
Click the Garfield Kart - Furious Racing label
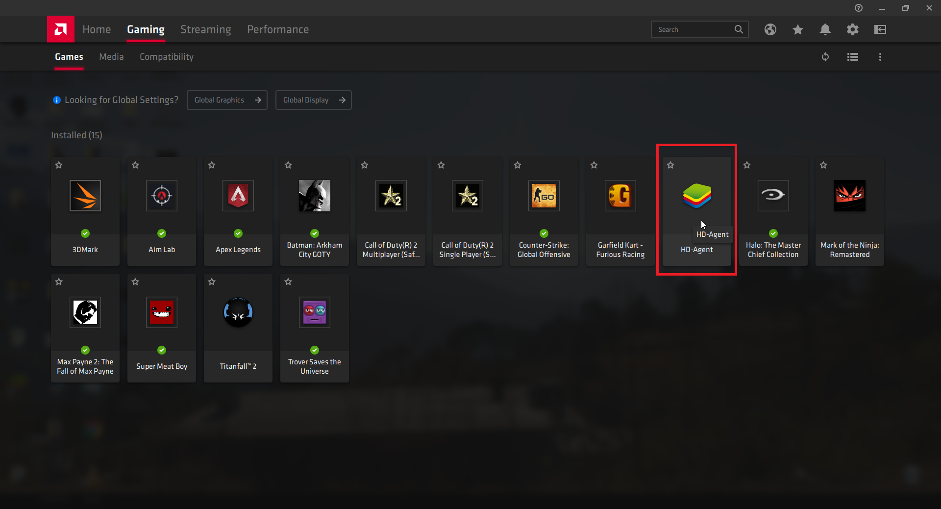pyautogui.click(x=620, y=250)
